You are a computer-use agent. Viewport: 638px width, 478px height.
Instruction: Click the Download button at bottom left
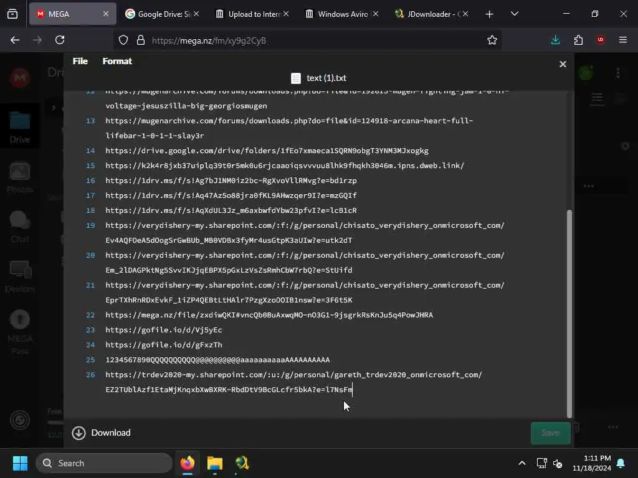(x=102, y=433)
